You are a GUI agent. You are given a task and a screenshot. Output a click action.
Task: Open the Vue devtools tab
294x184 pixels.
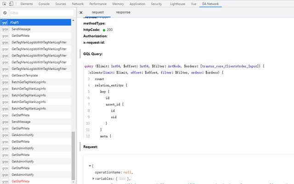pos(193,4)
